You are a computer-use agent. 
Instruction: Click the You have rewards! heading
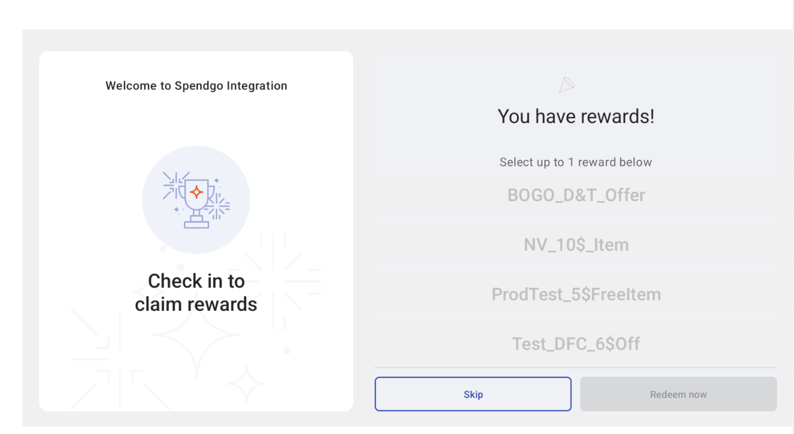click(576, 116)
